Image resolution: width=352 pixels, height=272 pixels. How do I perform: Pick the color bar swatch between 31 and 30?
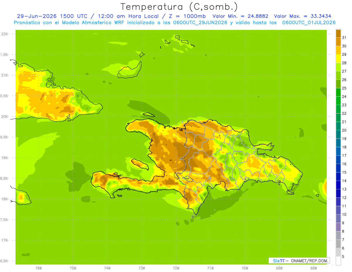(x=338, y=42)
